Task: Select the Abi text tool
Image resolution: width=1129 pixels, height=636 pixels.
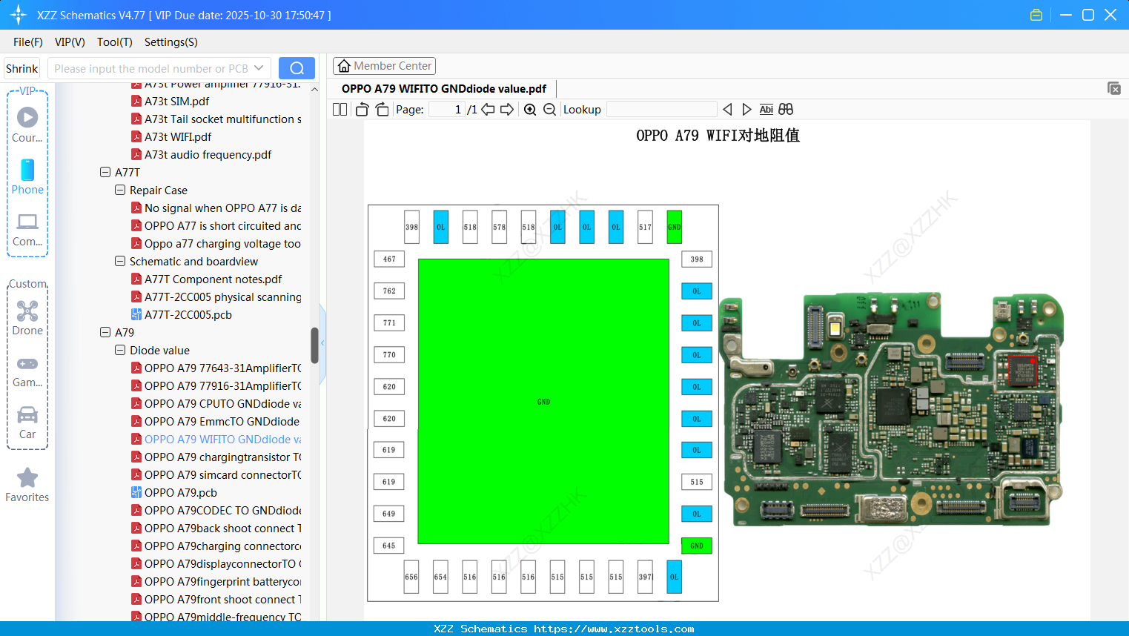Action: click(766, 109)
